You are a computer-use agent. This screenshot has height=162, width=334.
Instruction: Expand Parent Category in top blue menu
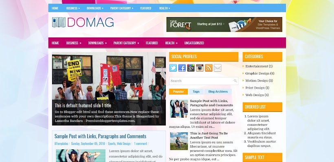[x=122, y=8]
